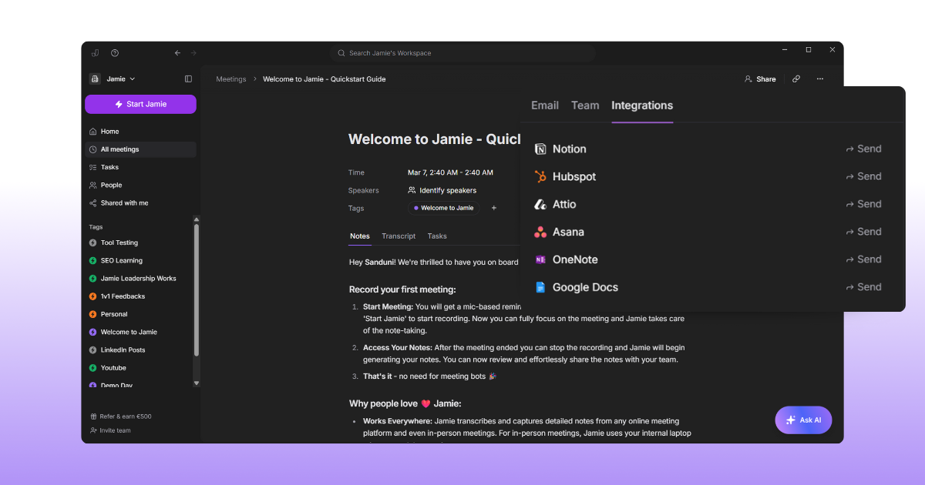Focus the Search Jamie's Workspace field
Screen dimensions: 925x485
(462, 53)
